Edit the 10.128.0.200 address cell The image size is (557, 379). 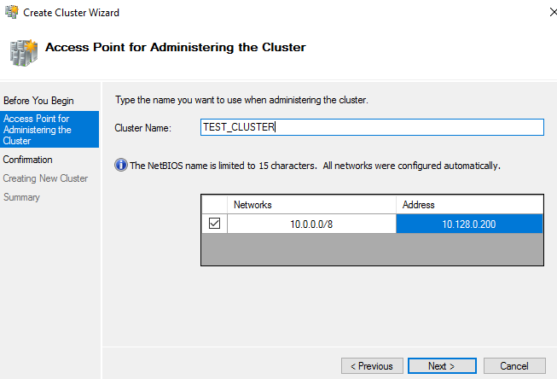click(469, 224)
